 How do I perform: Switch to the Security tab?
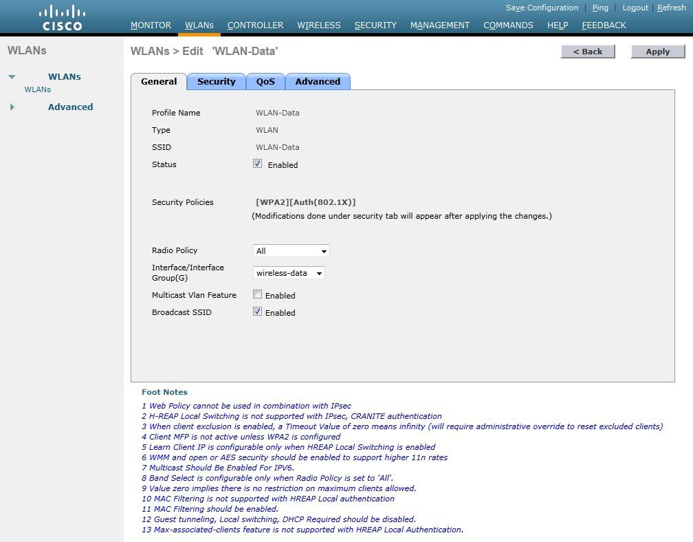coord(216,81)
